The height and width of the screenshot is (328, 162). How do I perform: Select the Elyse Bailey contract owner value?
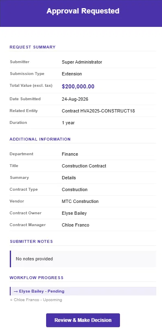(74, 214)
